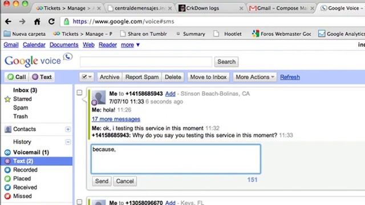Viewport: 365px width, 205px height.
Task: Open the Nueva carpeta bookmark folder
Action: click(x=25, y=34)
